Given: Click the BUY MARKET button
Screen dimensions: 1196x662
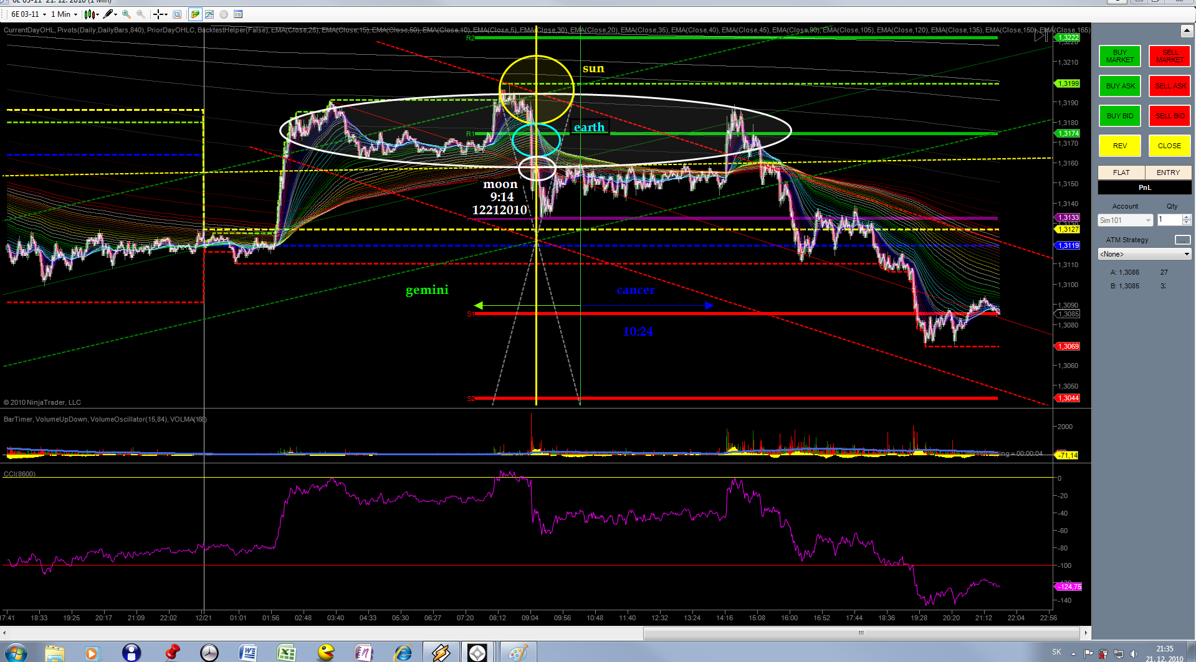Looking at the screenshot, I should [1120, 56].
